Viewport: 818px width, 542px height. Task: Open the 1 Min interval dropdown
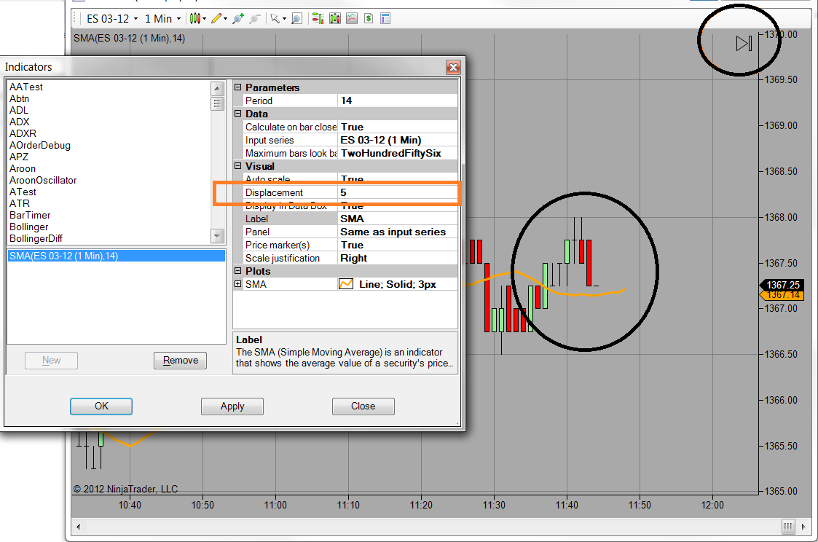162,19
